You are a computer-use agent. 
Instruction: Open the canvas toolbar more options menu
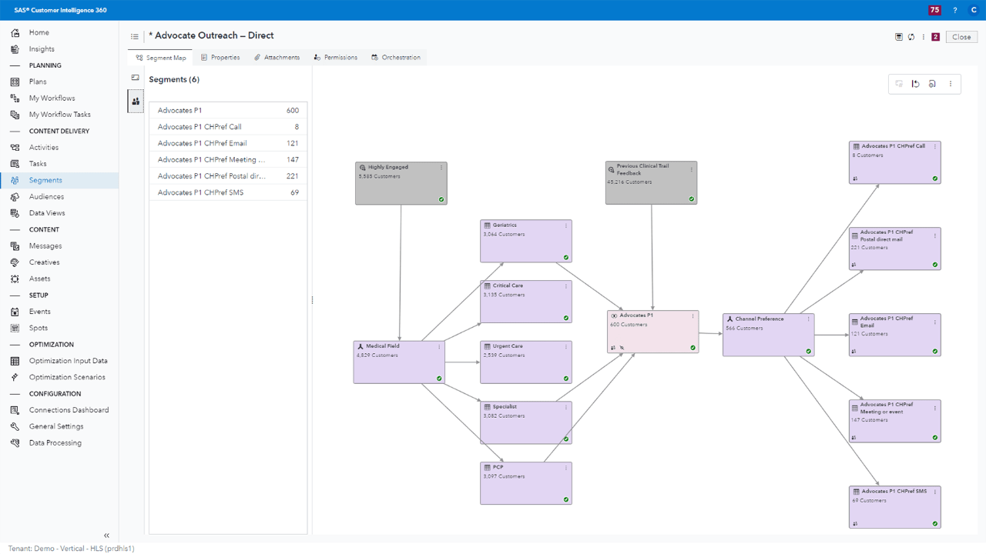point(951,84)
